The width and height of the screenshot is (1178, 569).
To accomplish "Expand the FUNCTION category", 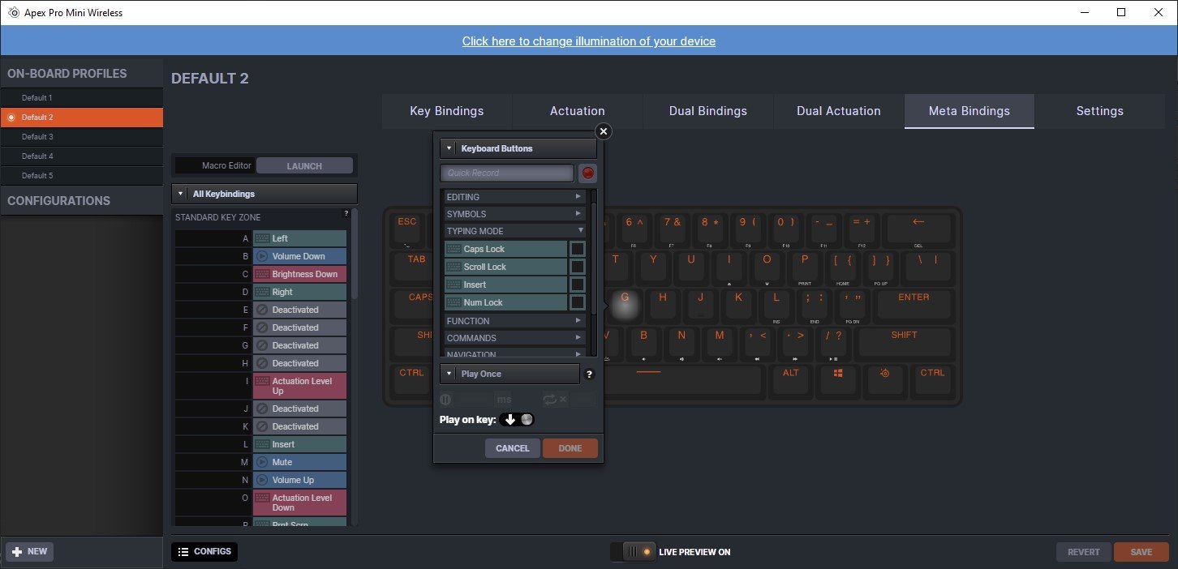I will pyautogui.click(x=514, y=321).
